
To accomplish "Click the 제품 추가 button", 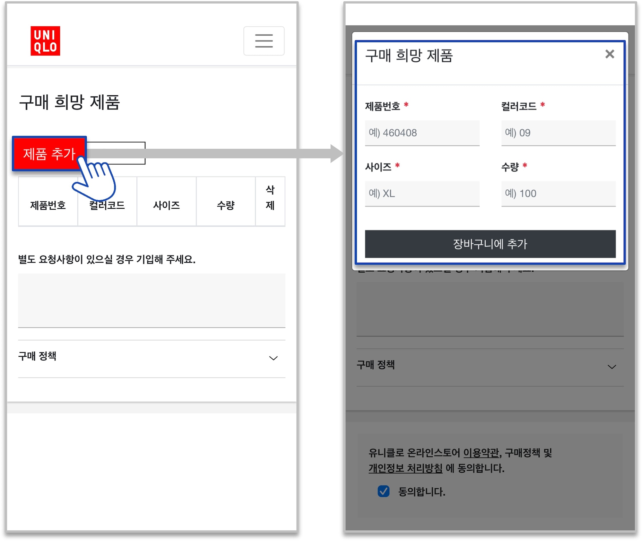I will click(x=49, y=153).
